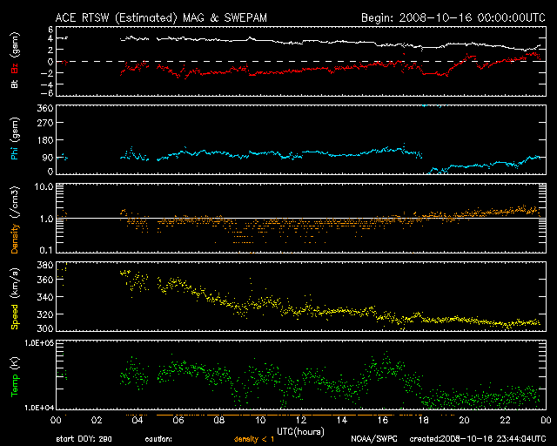The width and height of the screenshot is (557, 446).
Task: Click the '1.0E+05' tick on the Temp axis
Action: point(39,343)
